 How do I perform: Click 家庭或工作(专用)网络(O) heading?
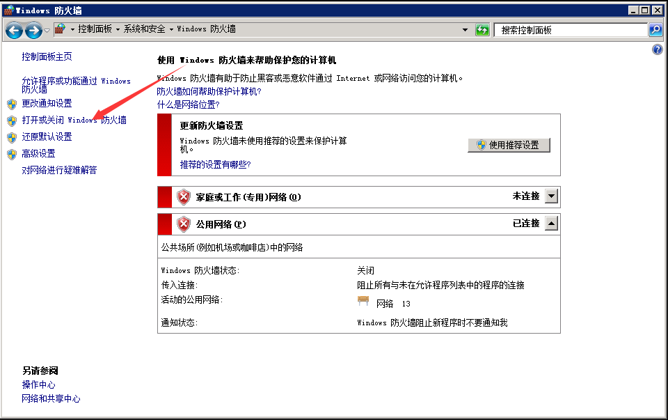click(248, 197)
